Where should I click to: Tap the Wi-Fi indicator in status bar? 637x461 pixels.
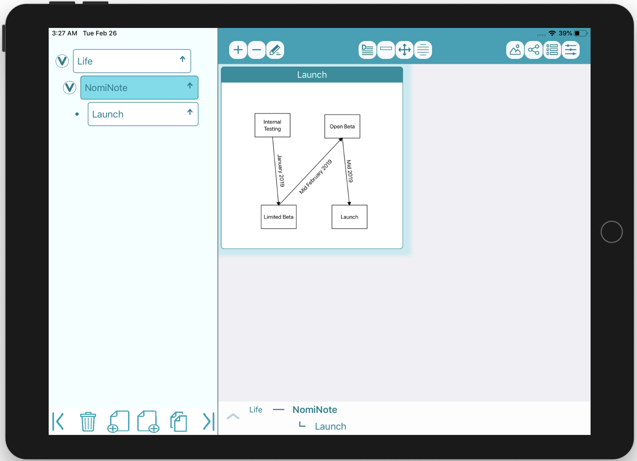[x=552, y=33]
